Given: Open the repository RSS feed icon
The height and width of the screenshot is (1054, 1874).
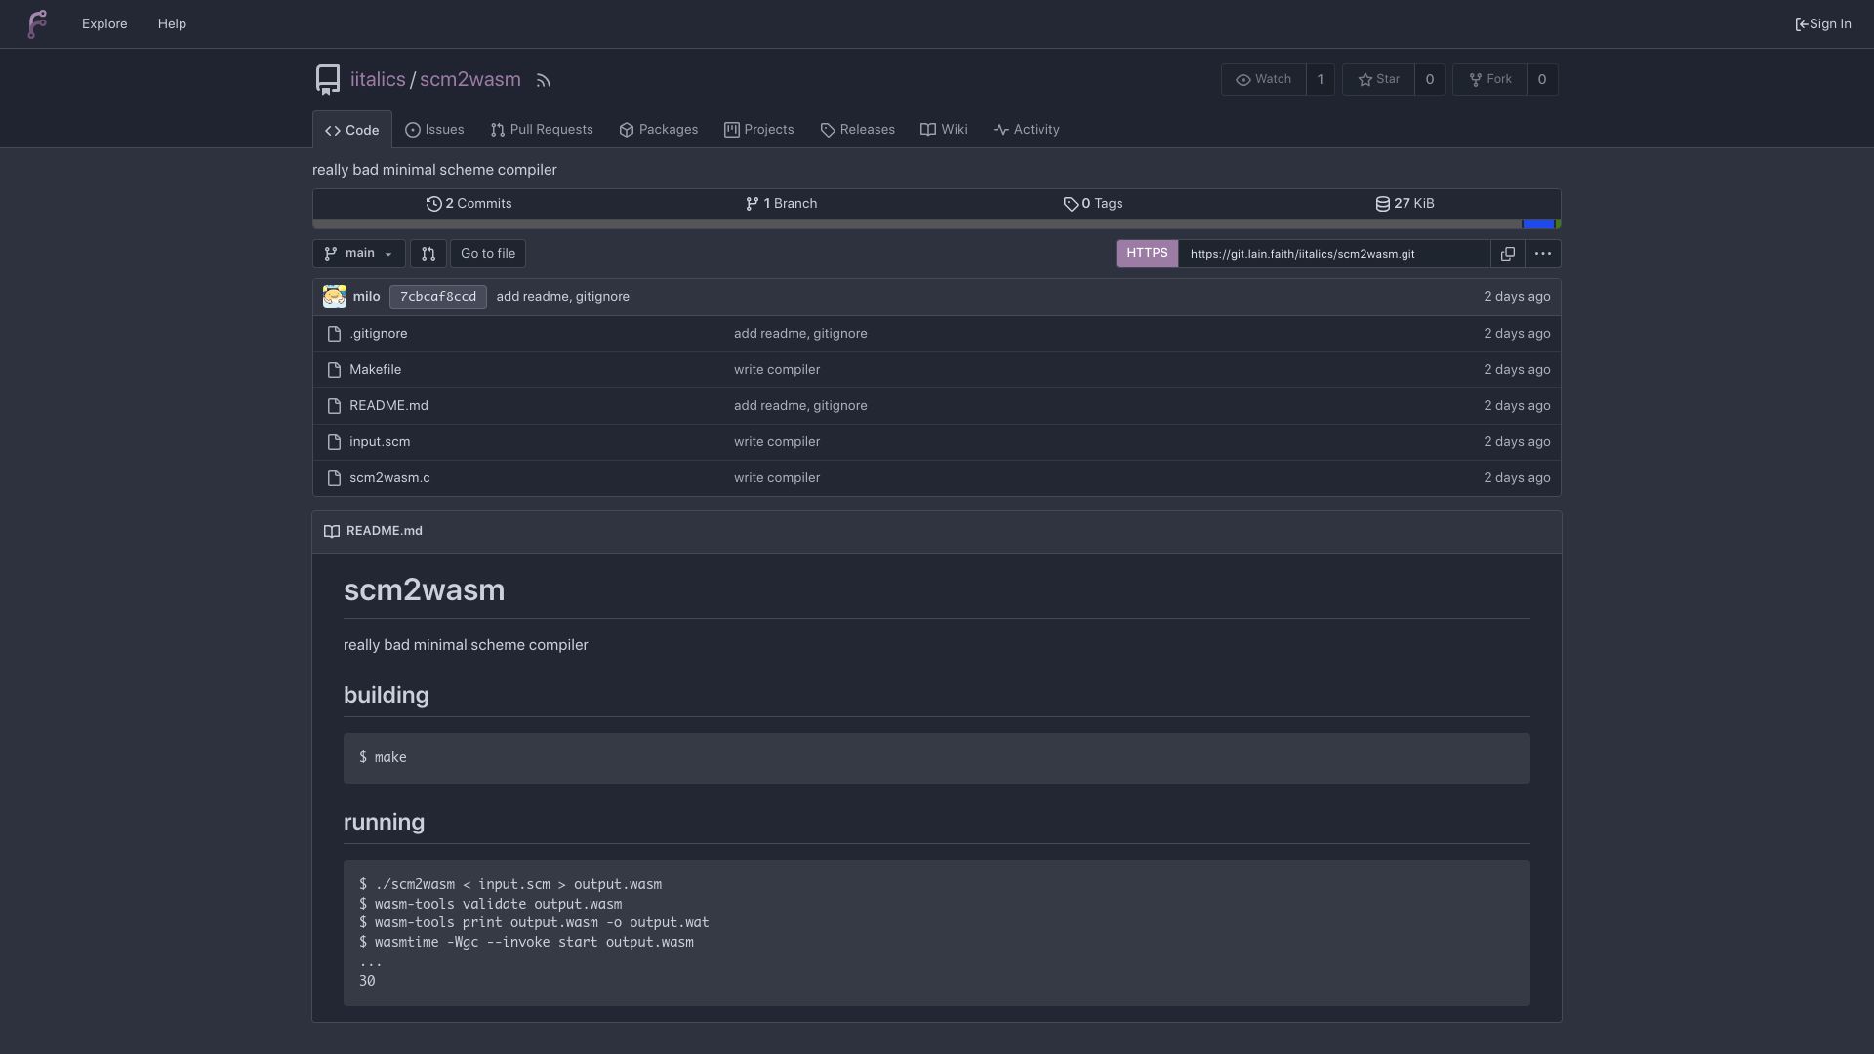Looking at the screenshot, I should tap(544, 81).
